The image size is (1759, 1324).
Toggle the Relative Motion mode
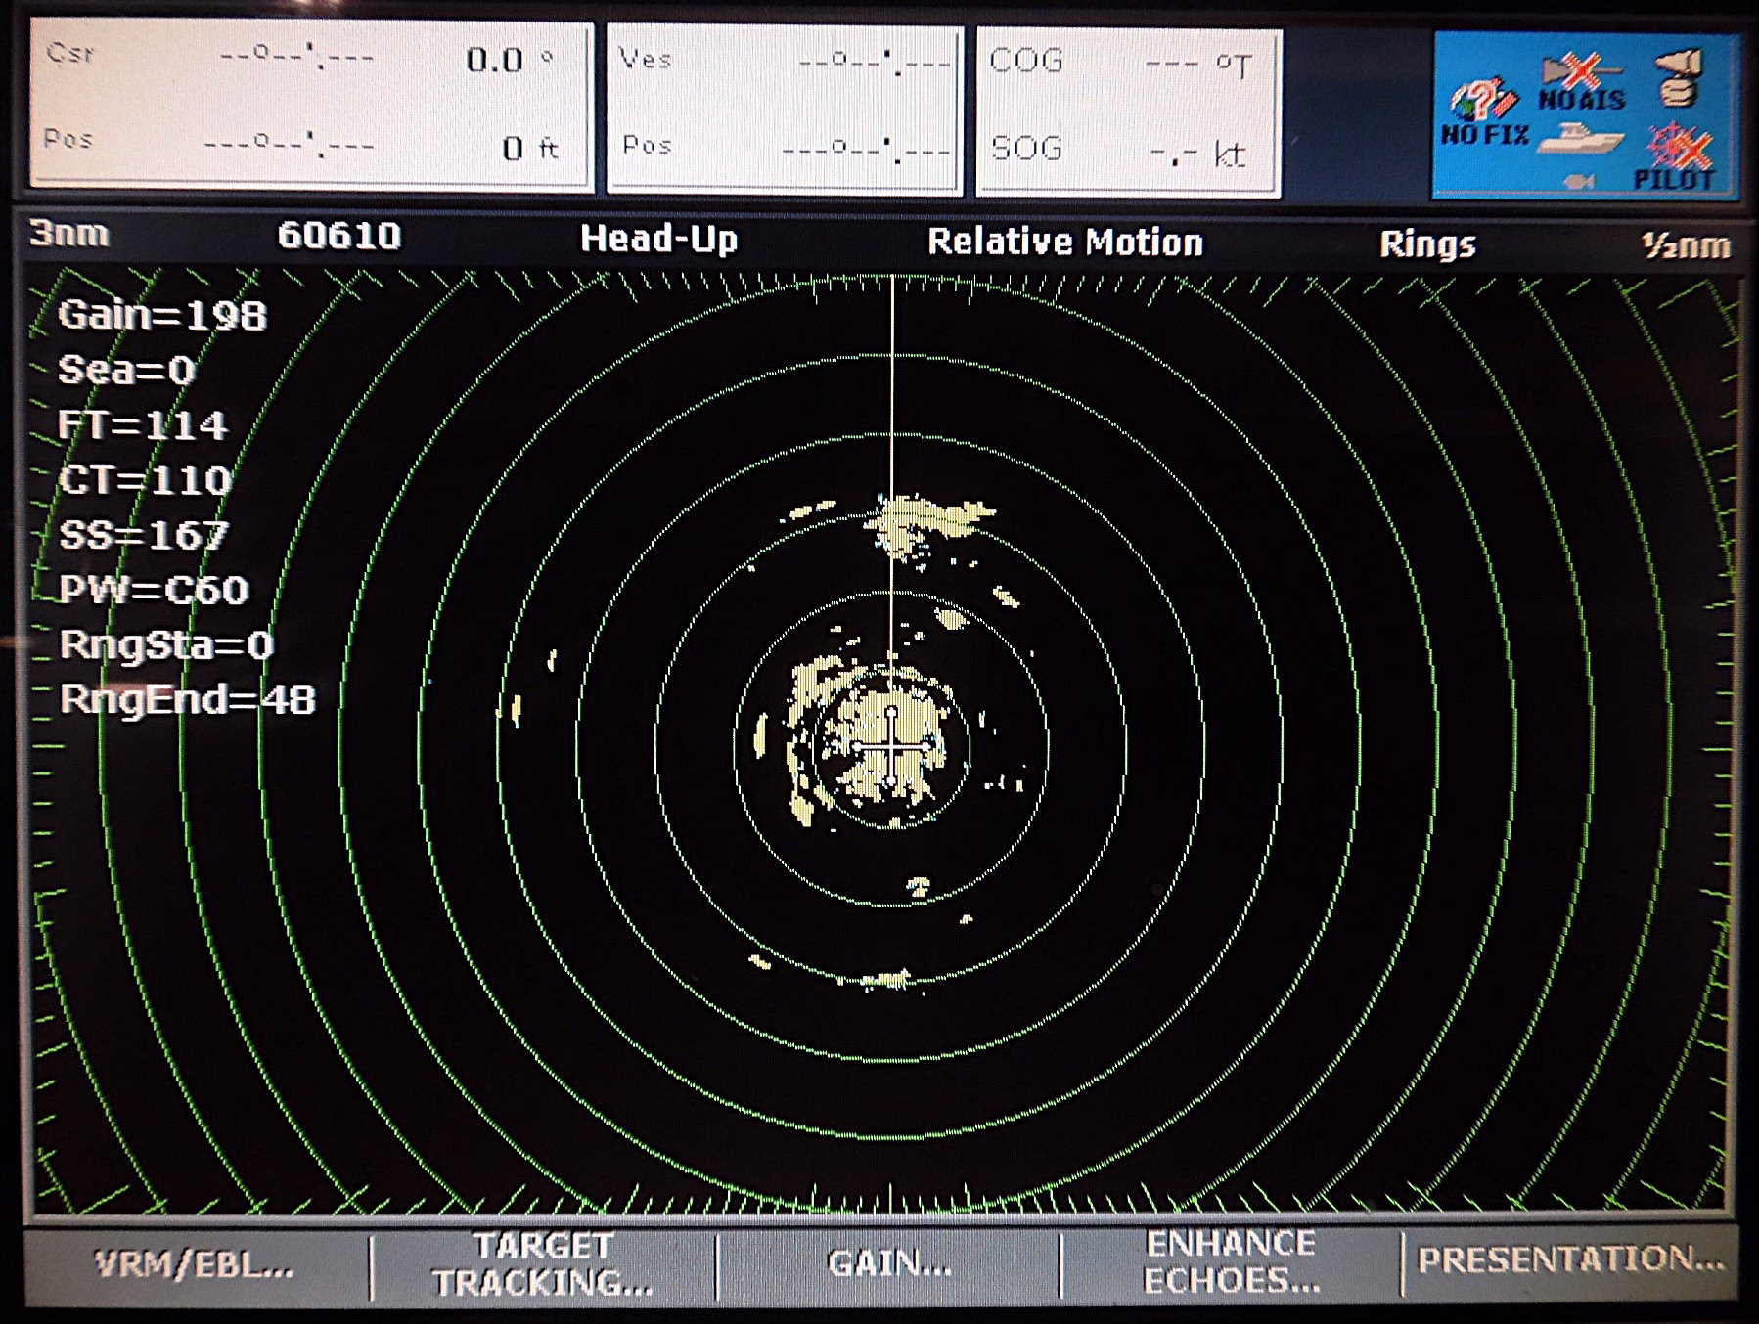click(1064, 242)
